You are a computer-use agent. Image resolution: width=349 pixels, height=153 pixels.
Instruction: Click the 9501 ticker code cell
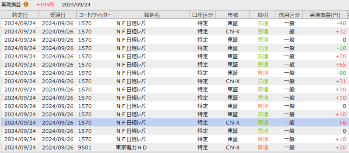click(85, 148)
